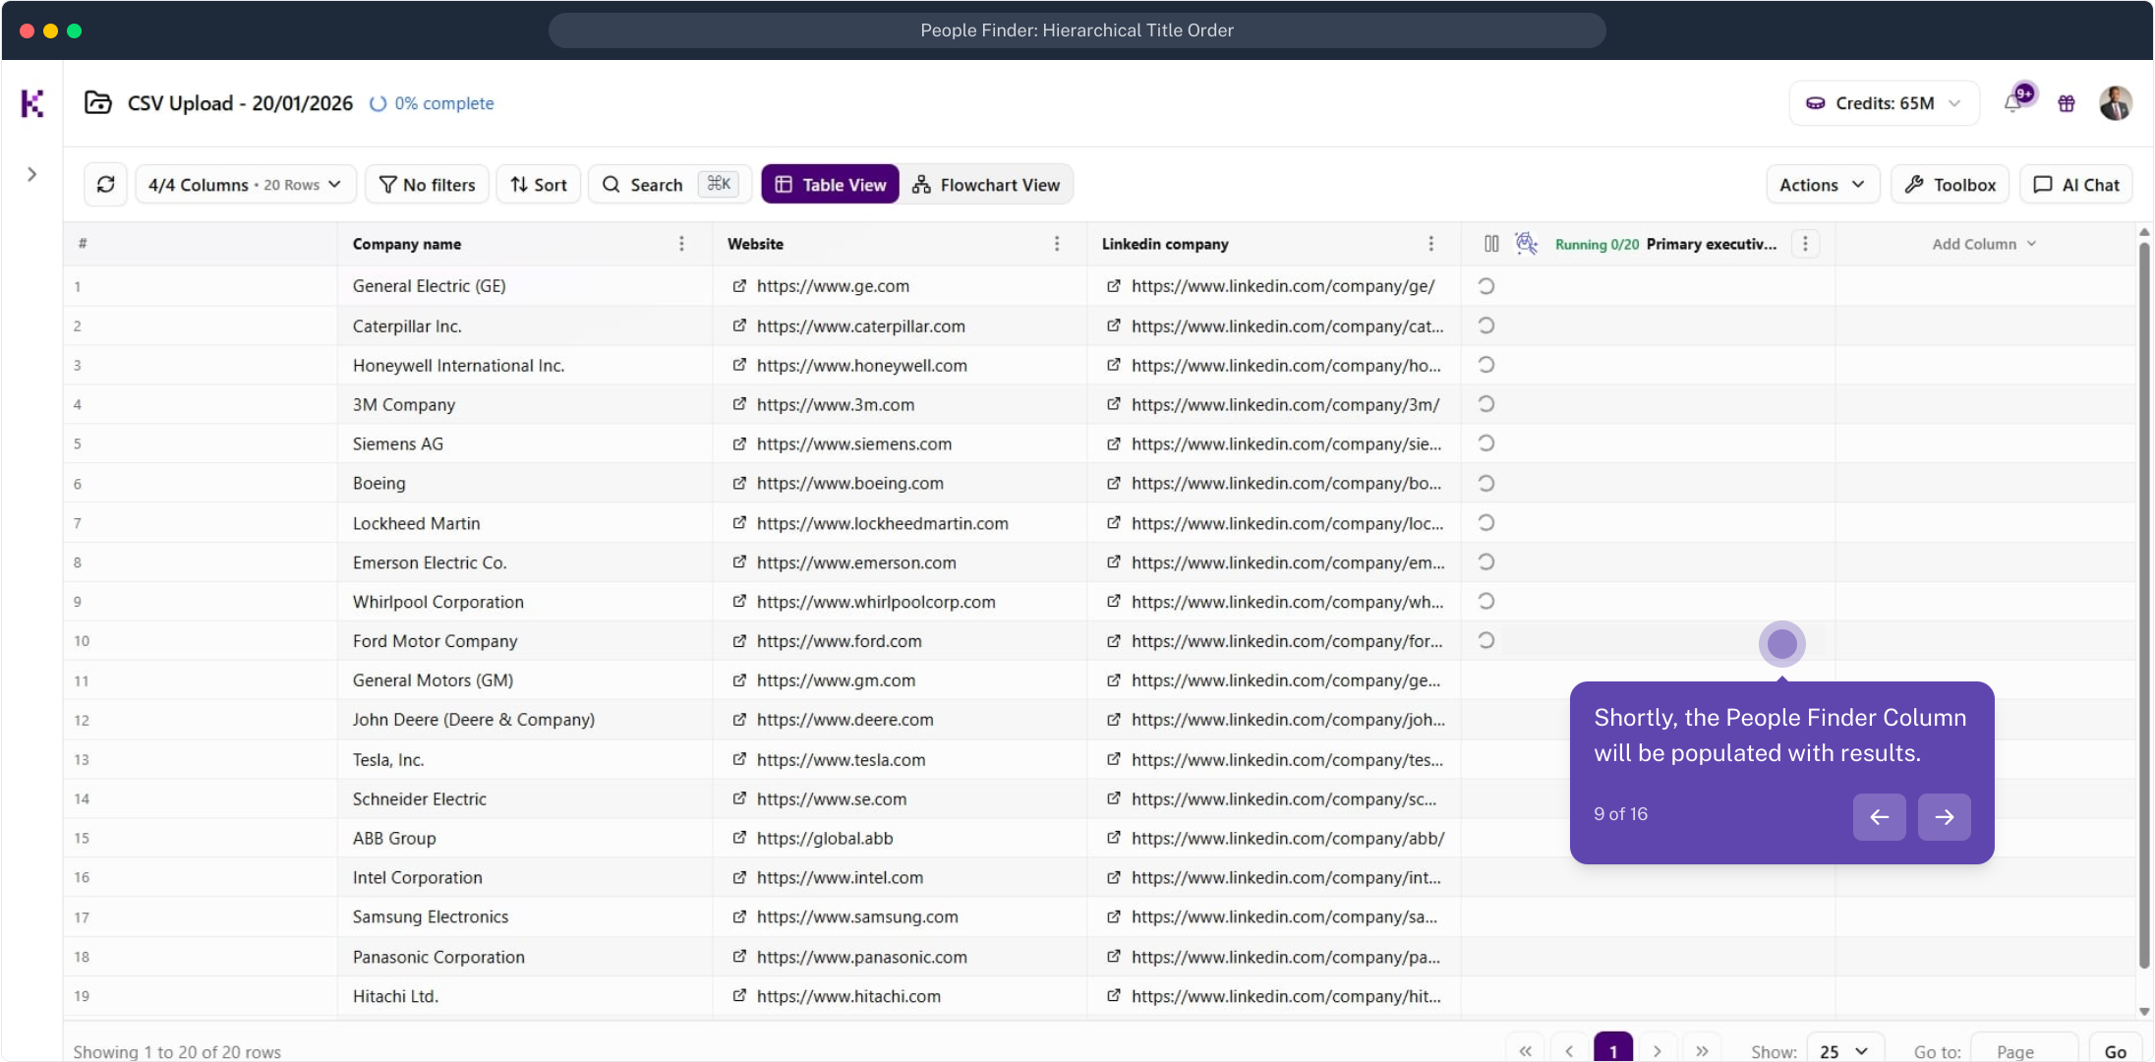Click the external link icon for boeing.com
This screenshot has width=2155, height=1062.
pos(739,483)
